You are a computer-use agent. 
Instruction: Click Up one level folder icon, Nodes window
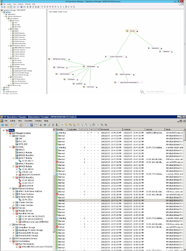point(12,125)
